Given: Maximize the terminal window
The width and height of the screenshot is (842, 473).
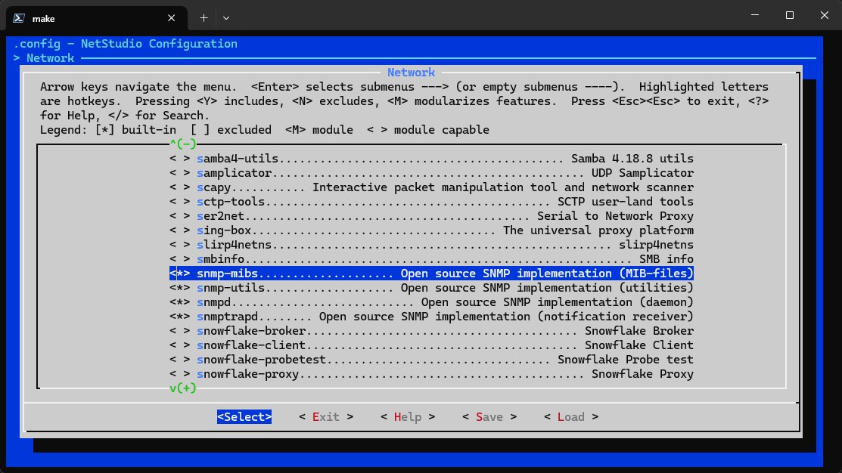Looking at the screenshot, I should [x=789, y=15].
